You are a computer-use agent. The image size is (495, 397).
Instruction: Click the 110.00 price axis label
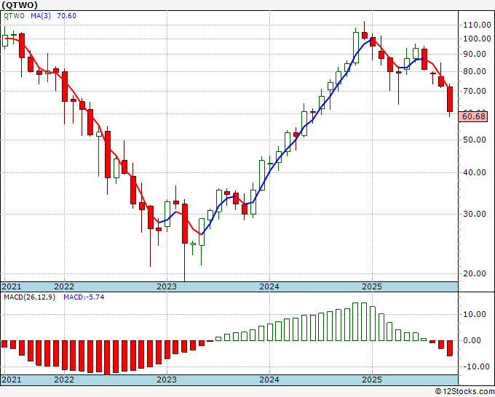477,25
